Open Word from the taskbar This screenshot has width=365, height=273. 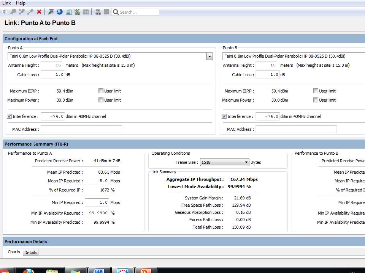(x=99, y=271)
